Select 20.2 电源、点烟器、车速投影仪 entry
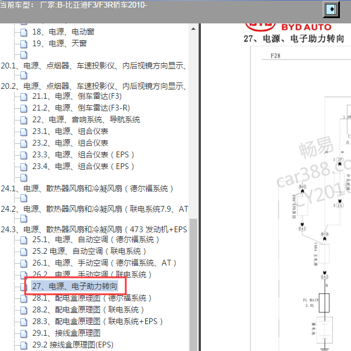 (x=94, y=86)
